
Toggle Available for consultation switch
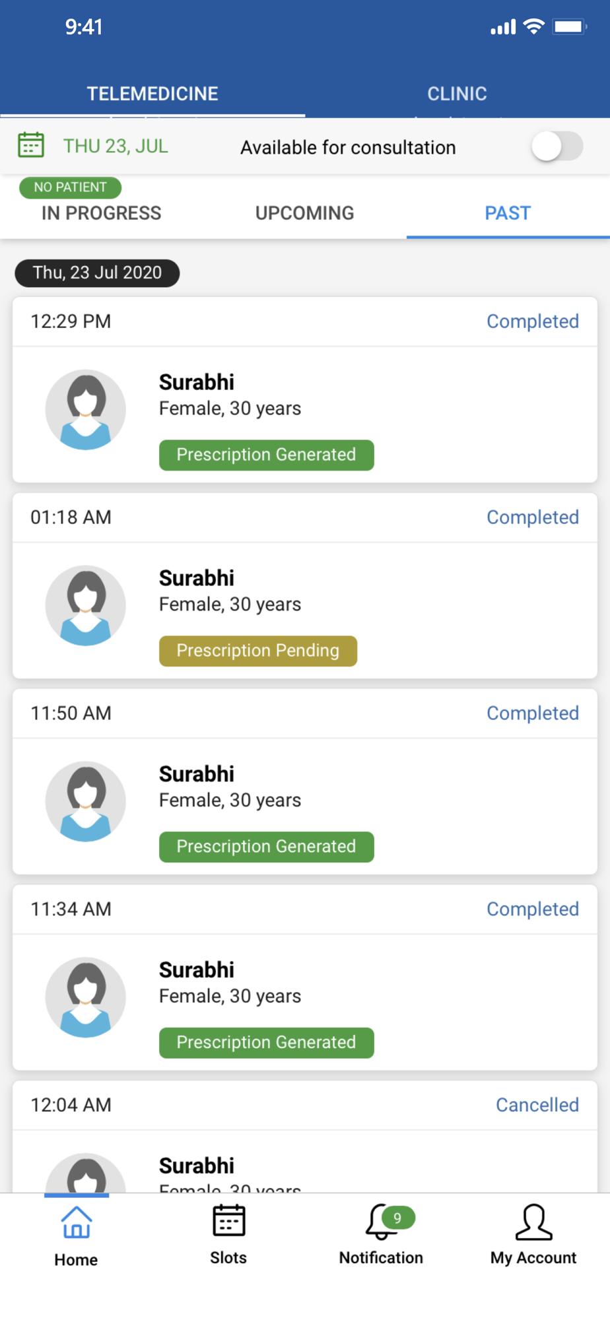(x=557, y=147)
